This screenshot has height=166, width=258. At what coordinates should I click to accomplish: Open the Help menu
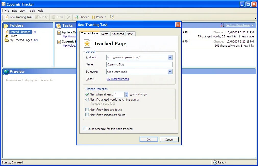pos(41,11)
